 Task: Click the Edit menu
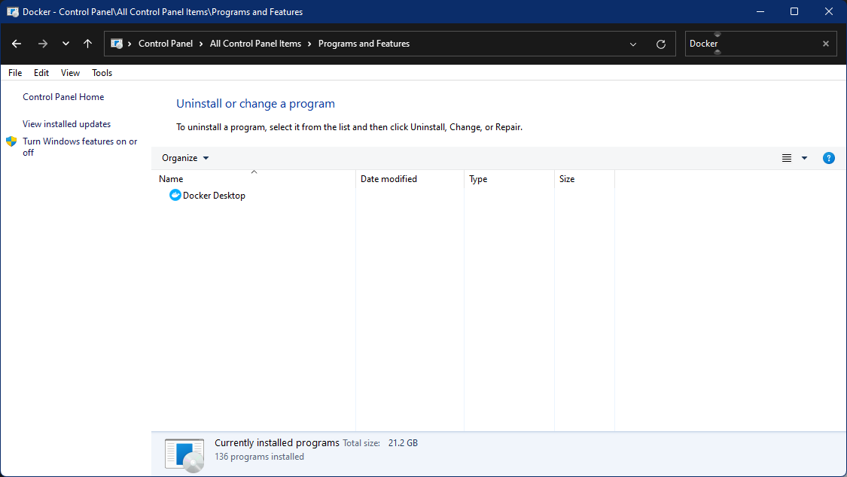point(41,72)
